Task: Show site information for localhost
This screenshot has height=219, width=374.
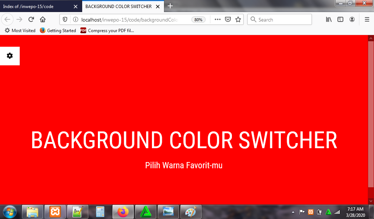Action: point(75,20)
